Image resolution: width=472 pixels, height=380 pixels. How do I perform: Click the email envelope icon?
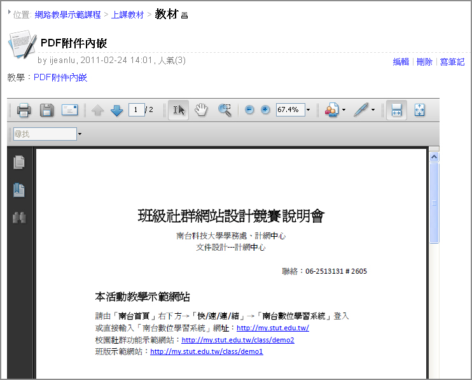(69, 110)
